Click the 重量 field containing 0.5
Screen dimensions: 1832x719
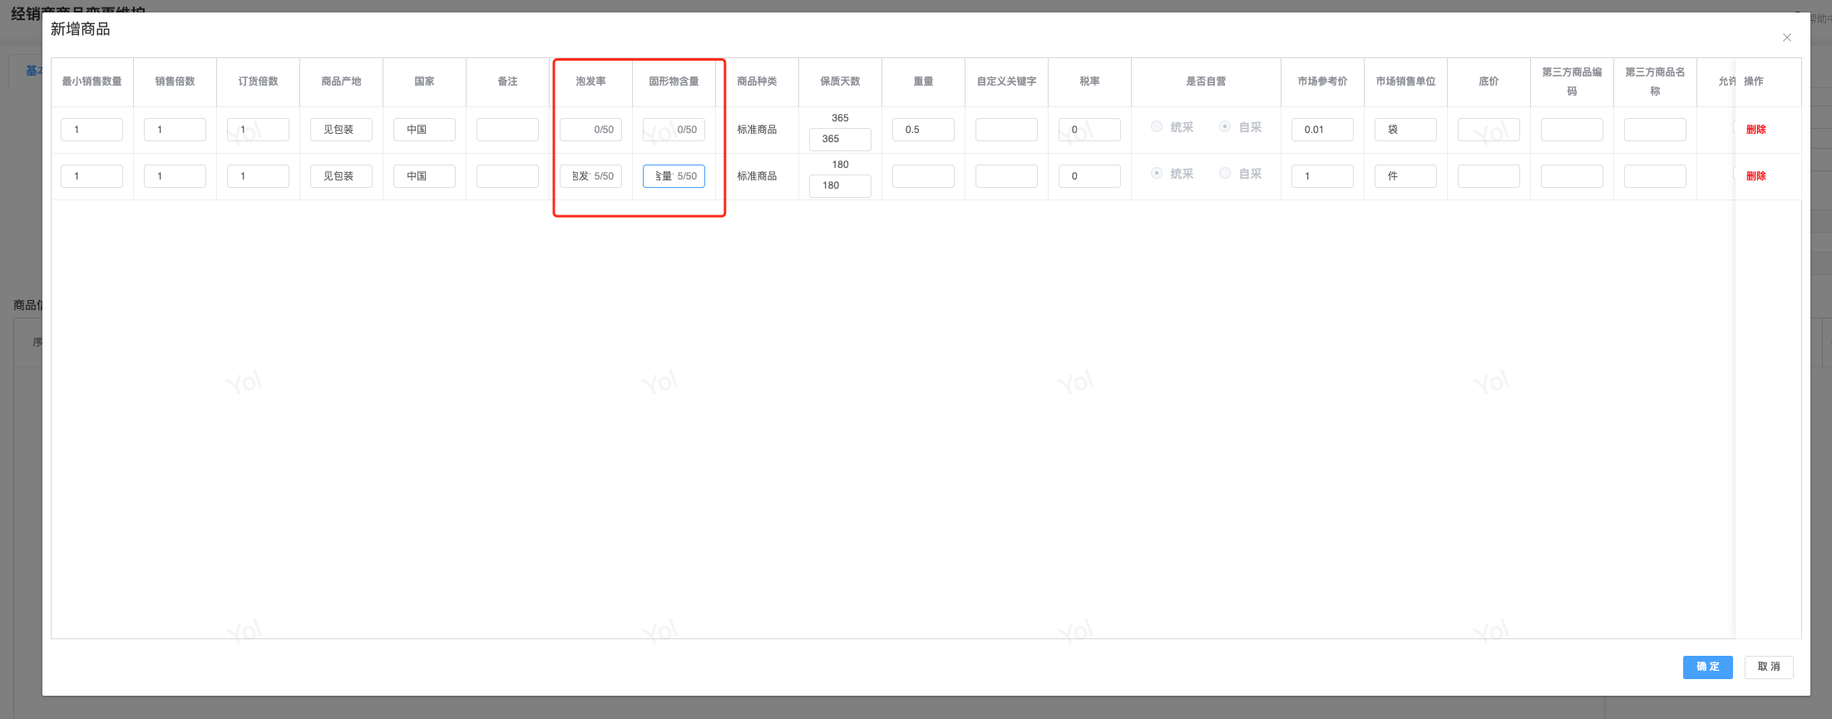(923, 130)
